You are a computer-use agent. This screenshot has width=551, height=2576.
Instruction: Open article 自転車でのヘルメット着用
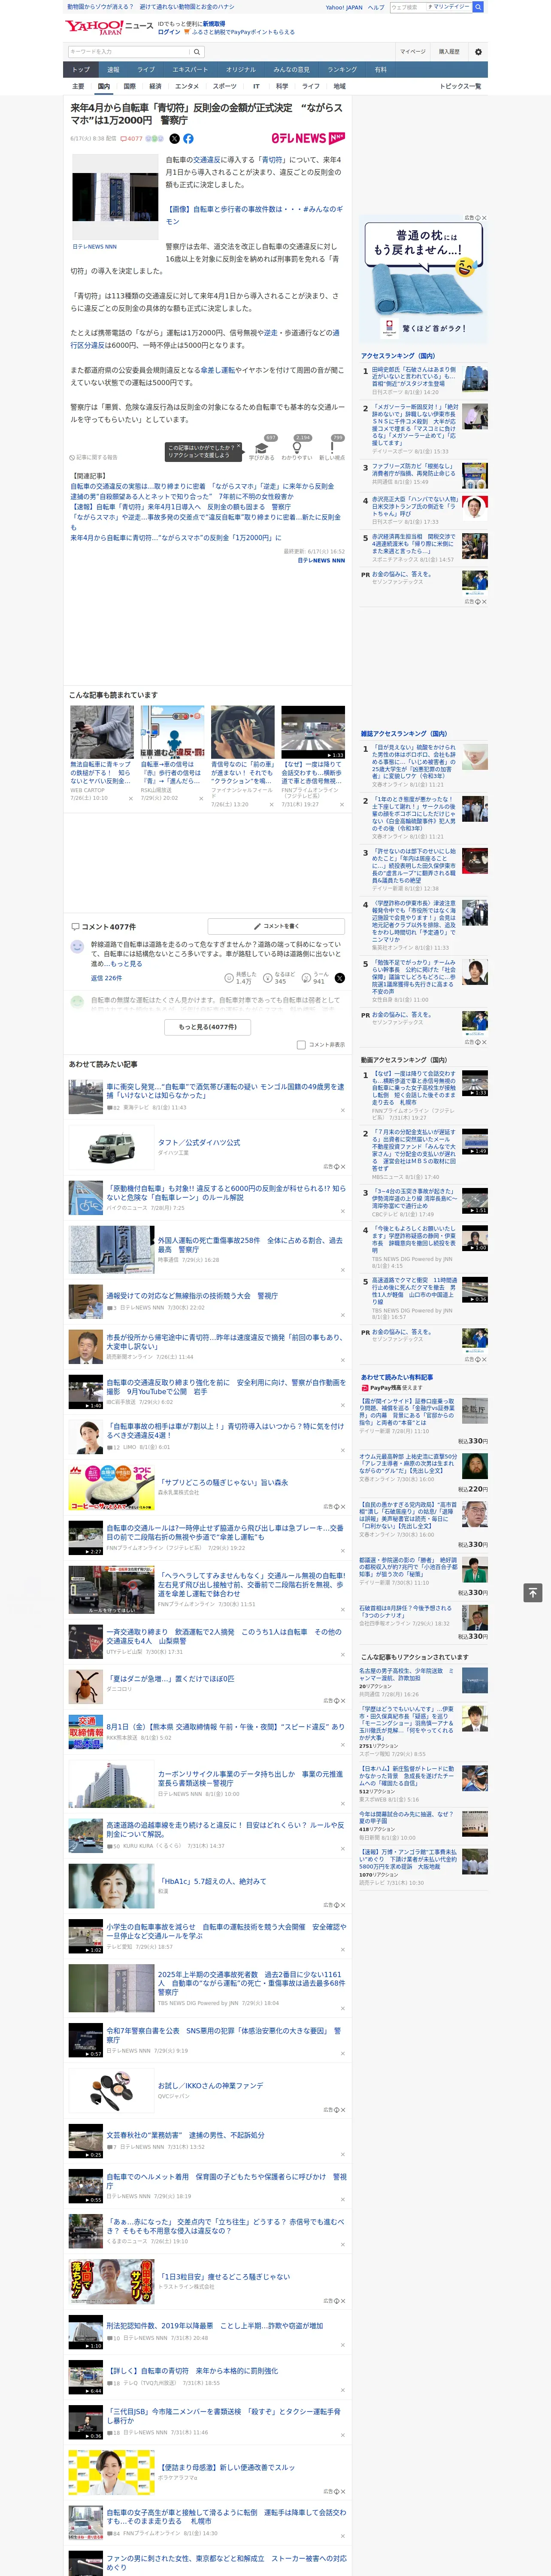tap(226, 2181)
